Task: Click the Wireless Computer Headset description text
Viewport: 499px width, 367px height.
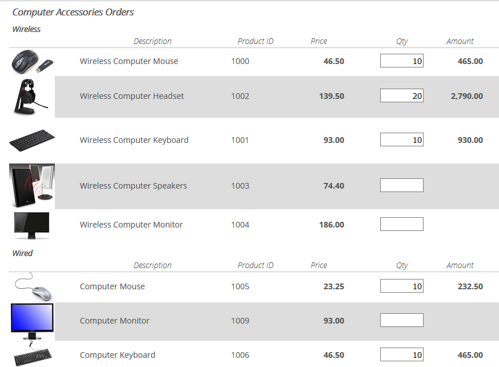Action: (131, 96)
